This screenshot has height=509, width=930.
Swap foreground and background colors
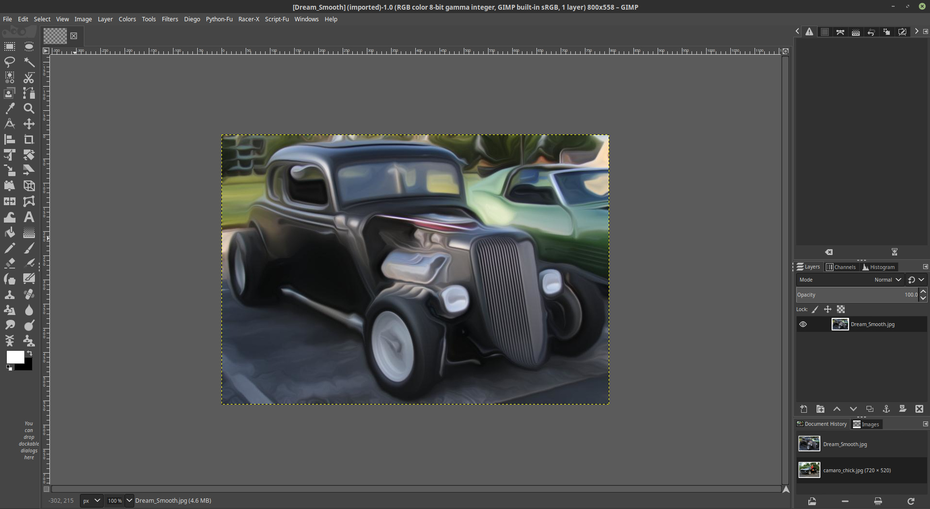30,353
